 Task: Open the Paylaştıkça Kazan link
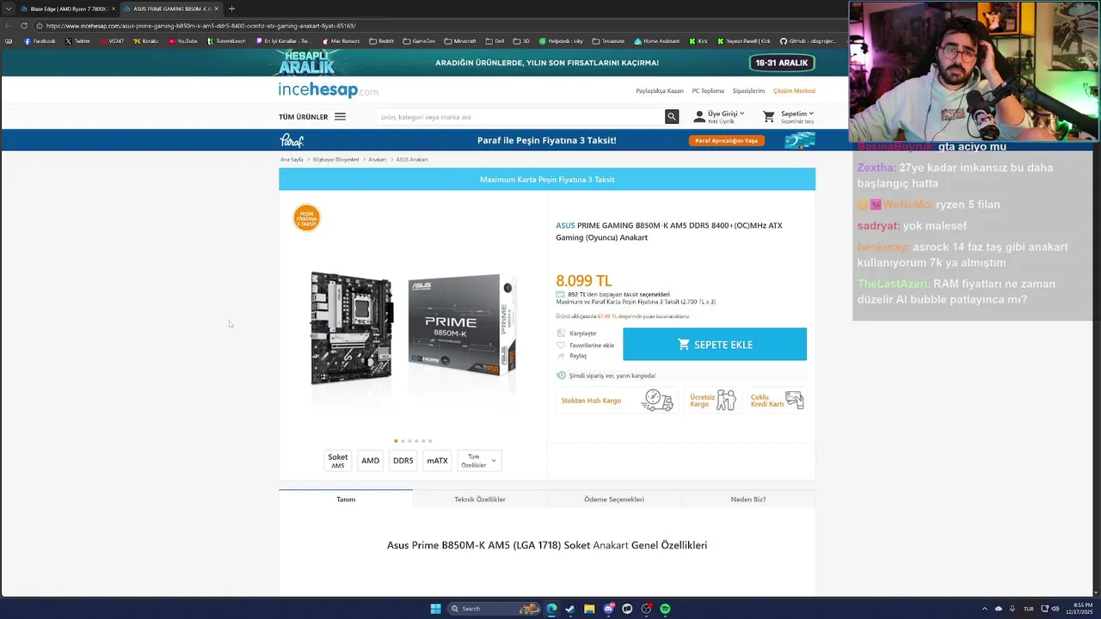[x=660, y=90]
